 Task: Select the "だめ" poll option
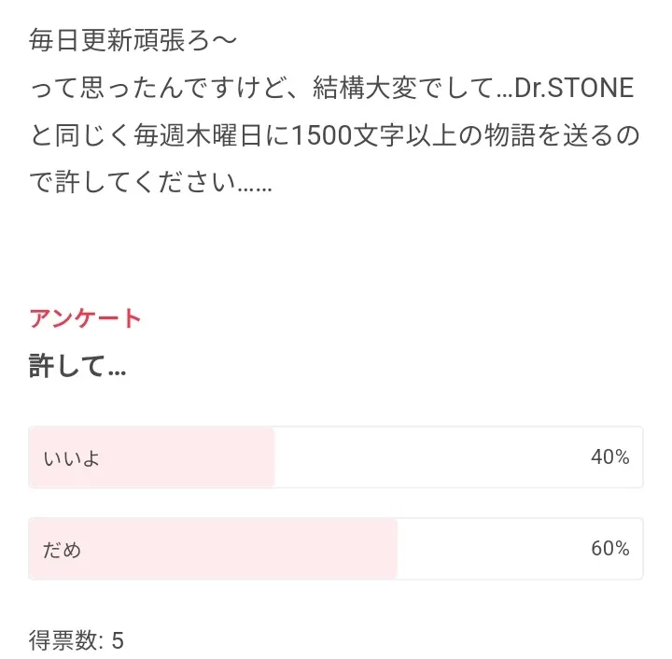click(x=62, y=549)
